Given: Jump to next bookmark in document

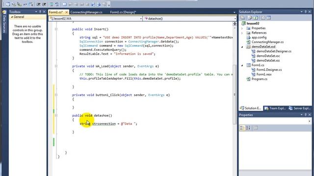Looking at the screenshot, I should point(99,4).
